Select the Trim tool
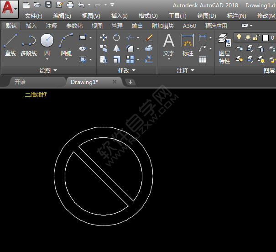 click(130, 37)
